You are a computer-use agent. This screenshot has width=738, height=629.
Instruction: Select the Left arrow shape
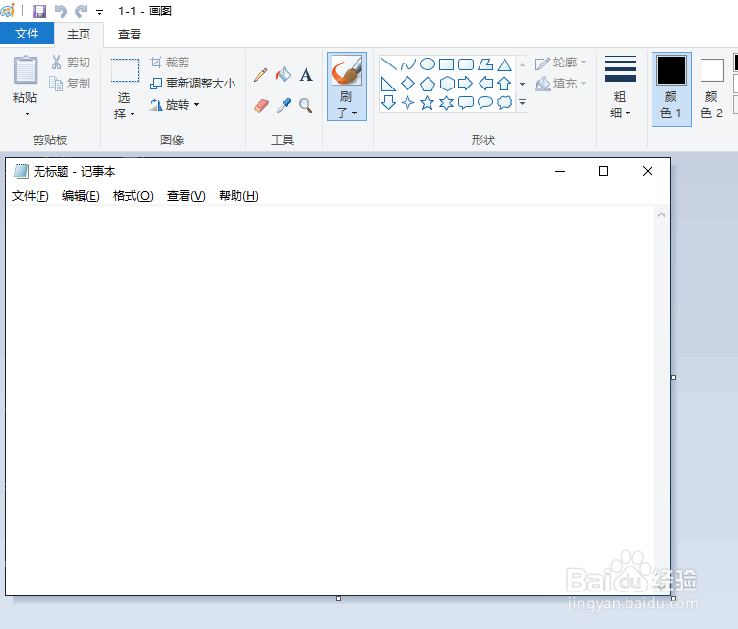pos(485,84)
